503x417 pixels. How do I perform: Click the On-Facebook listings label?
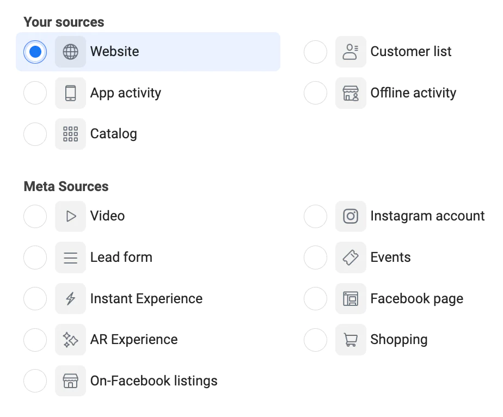[154, 381]
